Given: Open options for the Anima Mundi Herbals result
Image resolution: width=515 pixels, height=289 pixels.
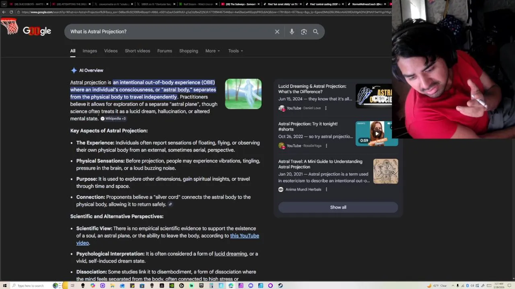Looking at the screenshot, I should point(326,189).
